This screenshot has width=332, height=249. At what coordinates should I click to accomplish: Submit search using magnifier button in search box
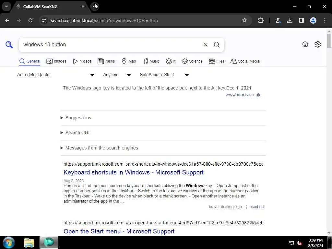coord(217,45)
